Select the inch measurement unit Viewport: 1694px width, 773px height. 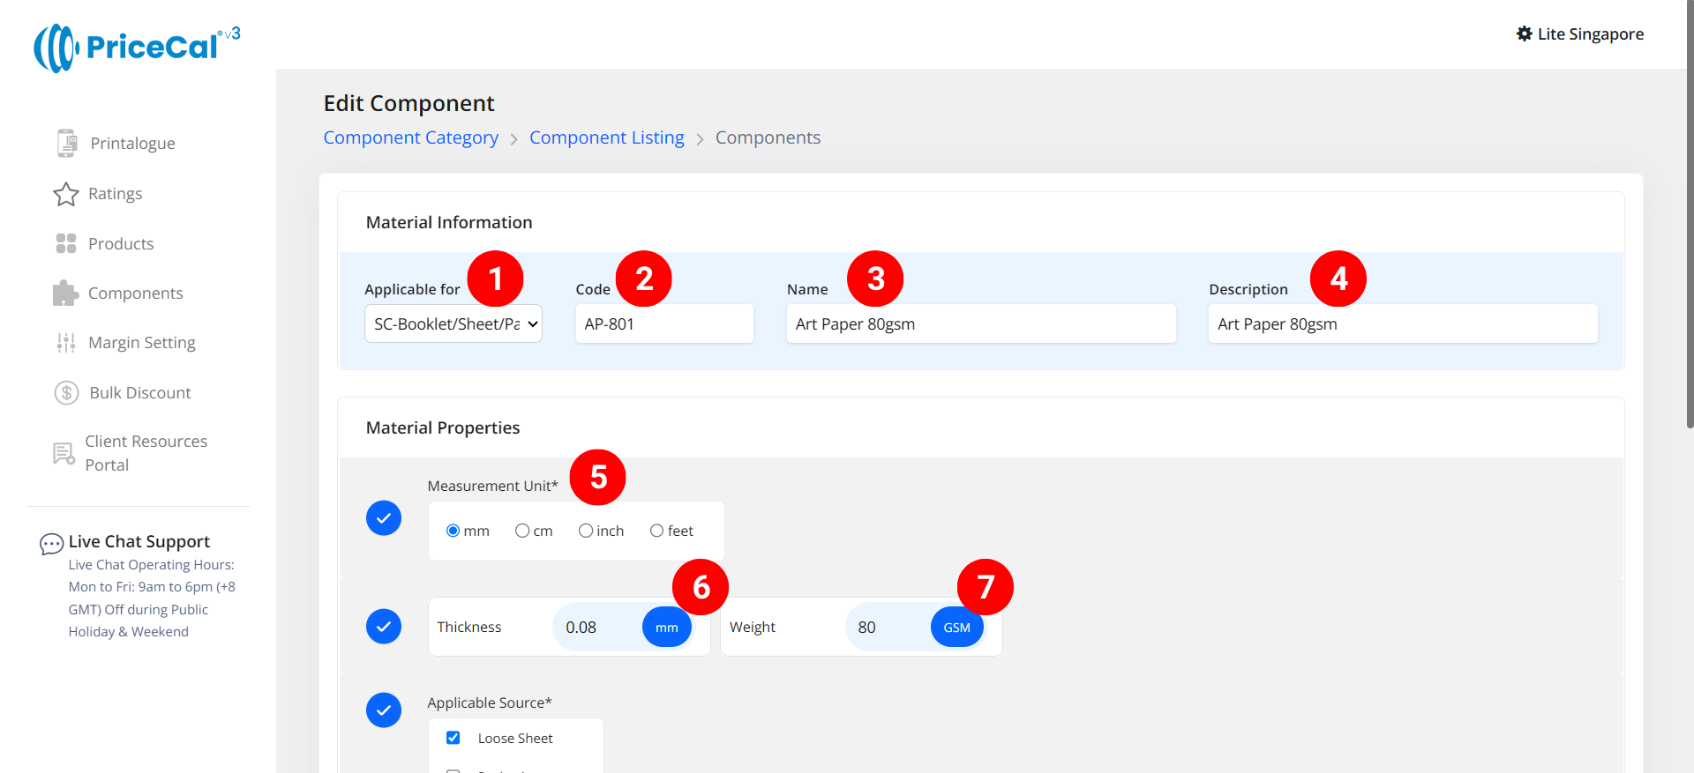(586, 531)
